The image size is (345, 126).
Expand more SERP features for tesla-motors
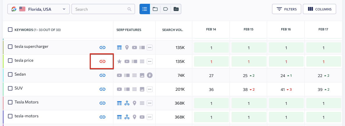pos(150,117)
